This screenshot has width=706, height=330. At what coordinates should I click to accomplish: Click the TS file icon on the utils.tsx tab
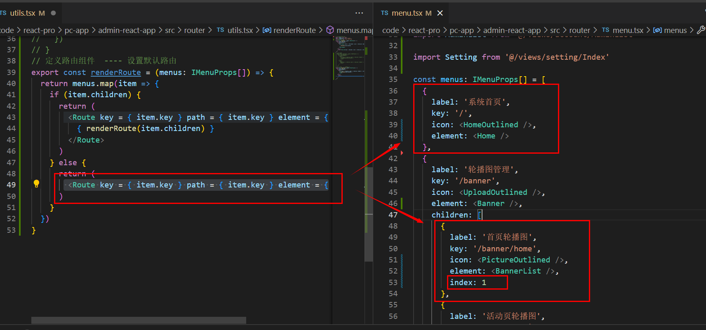click(x=3, y=13)
